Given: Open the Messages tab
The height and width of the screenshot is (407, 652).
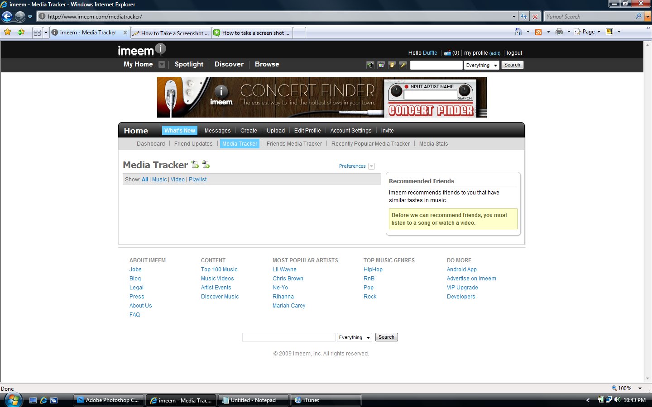Looking at the screenshot, I should [x=217, y=131].
